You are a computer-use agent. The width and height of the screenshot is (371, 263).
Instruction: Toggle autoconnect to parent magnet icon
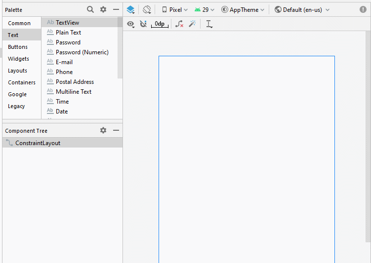tap(143, 24)
